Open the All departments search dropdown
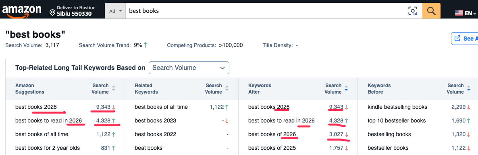The width and height of the screenshot is (478, 155). 115,11
